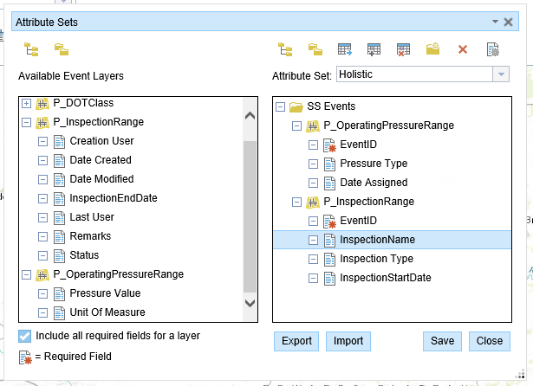
Task: Collapse P_OperatingPressureRange in right tree
Action: pyautogui.click(x=296, y=125)
